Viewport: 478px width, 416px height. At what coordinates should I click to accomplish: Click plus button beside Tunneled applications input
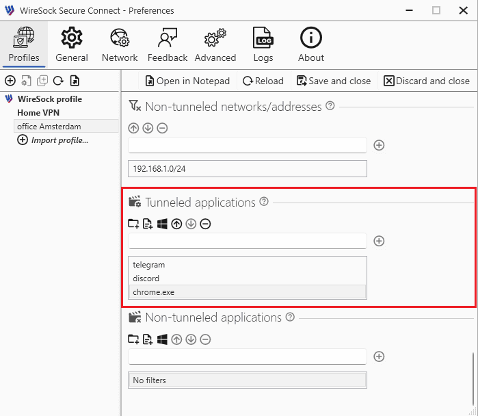point(380,241)
